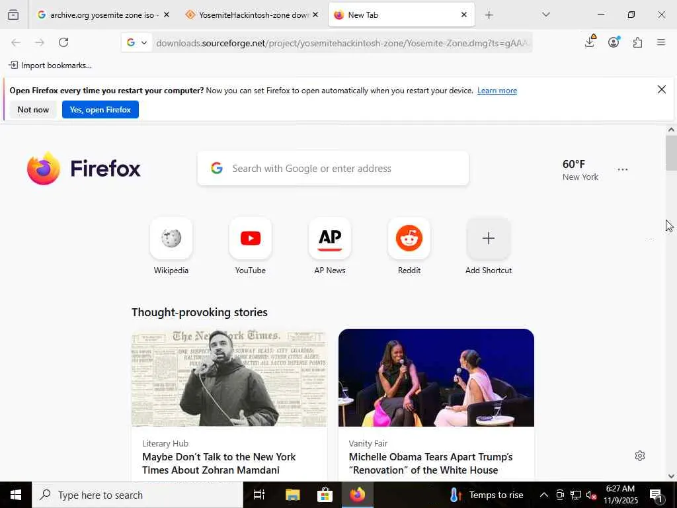Show hidden system tray icons

544,495
